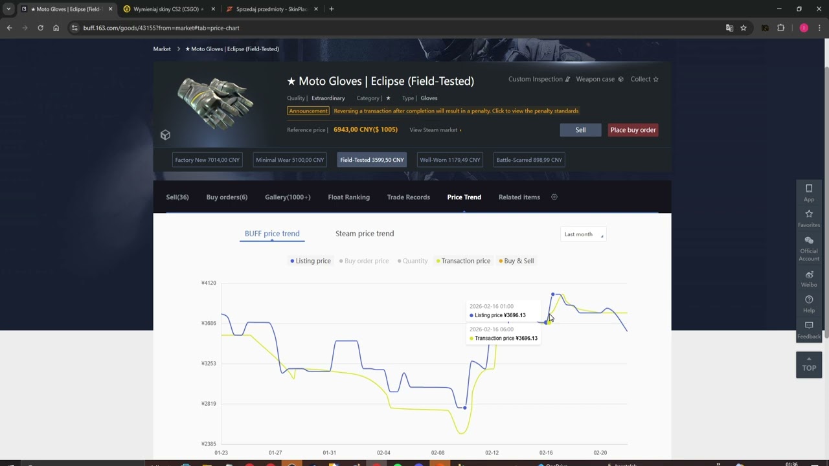Open the penalty standards announcement text
Viewport: 829px width, 466px height.
(456, 111)
